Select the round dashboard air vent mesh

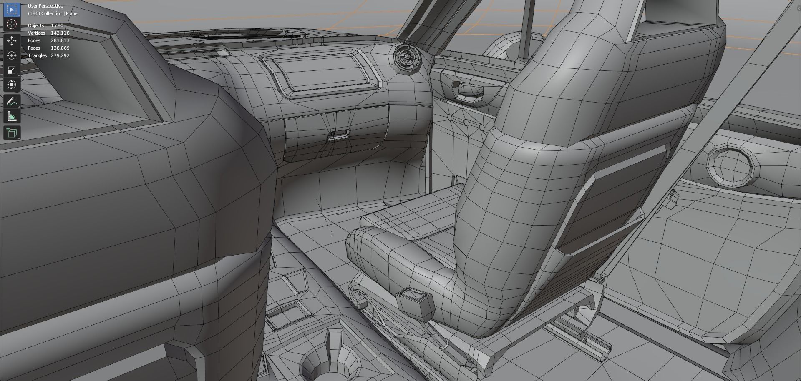click(407, 58)
